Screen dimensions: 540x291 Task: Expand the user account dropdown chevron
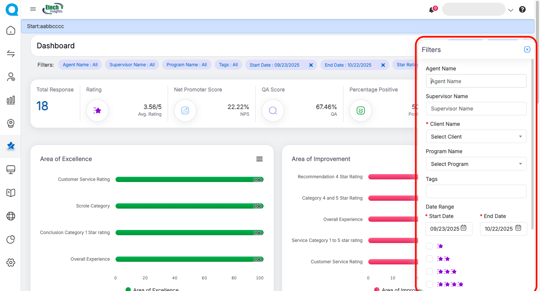(x=511, y=10)
